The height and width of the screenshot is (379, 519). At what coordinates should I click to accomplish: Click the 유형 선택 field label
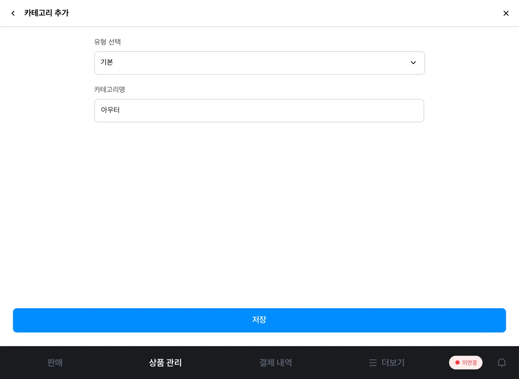pos(107,42)
